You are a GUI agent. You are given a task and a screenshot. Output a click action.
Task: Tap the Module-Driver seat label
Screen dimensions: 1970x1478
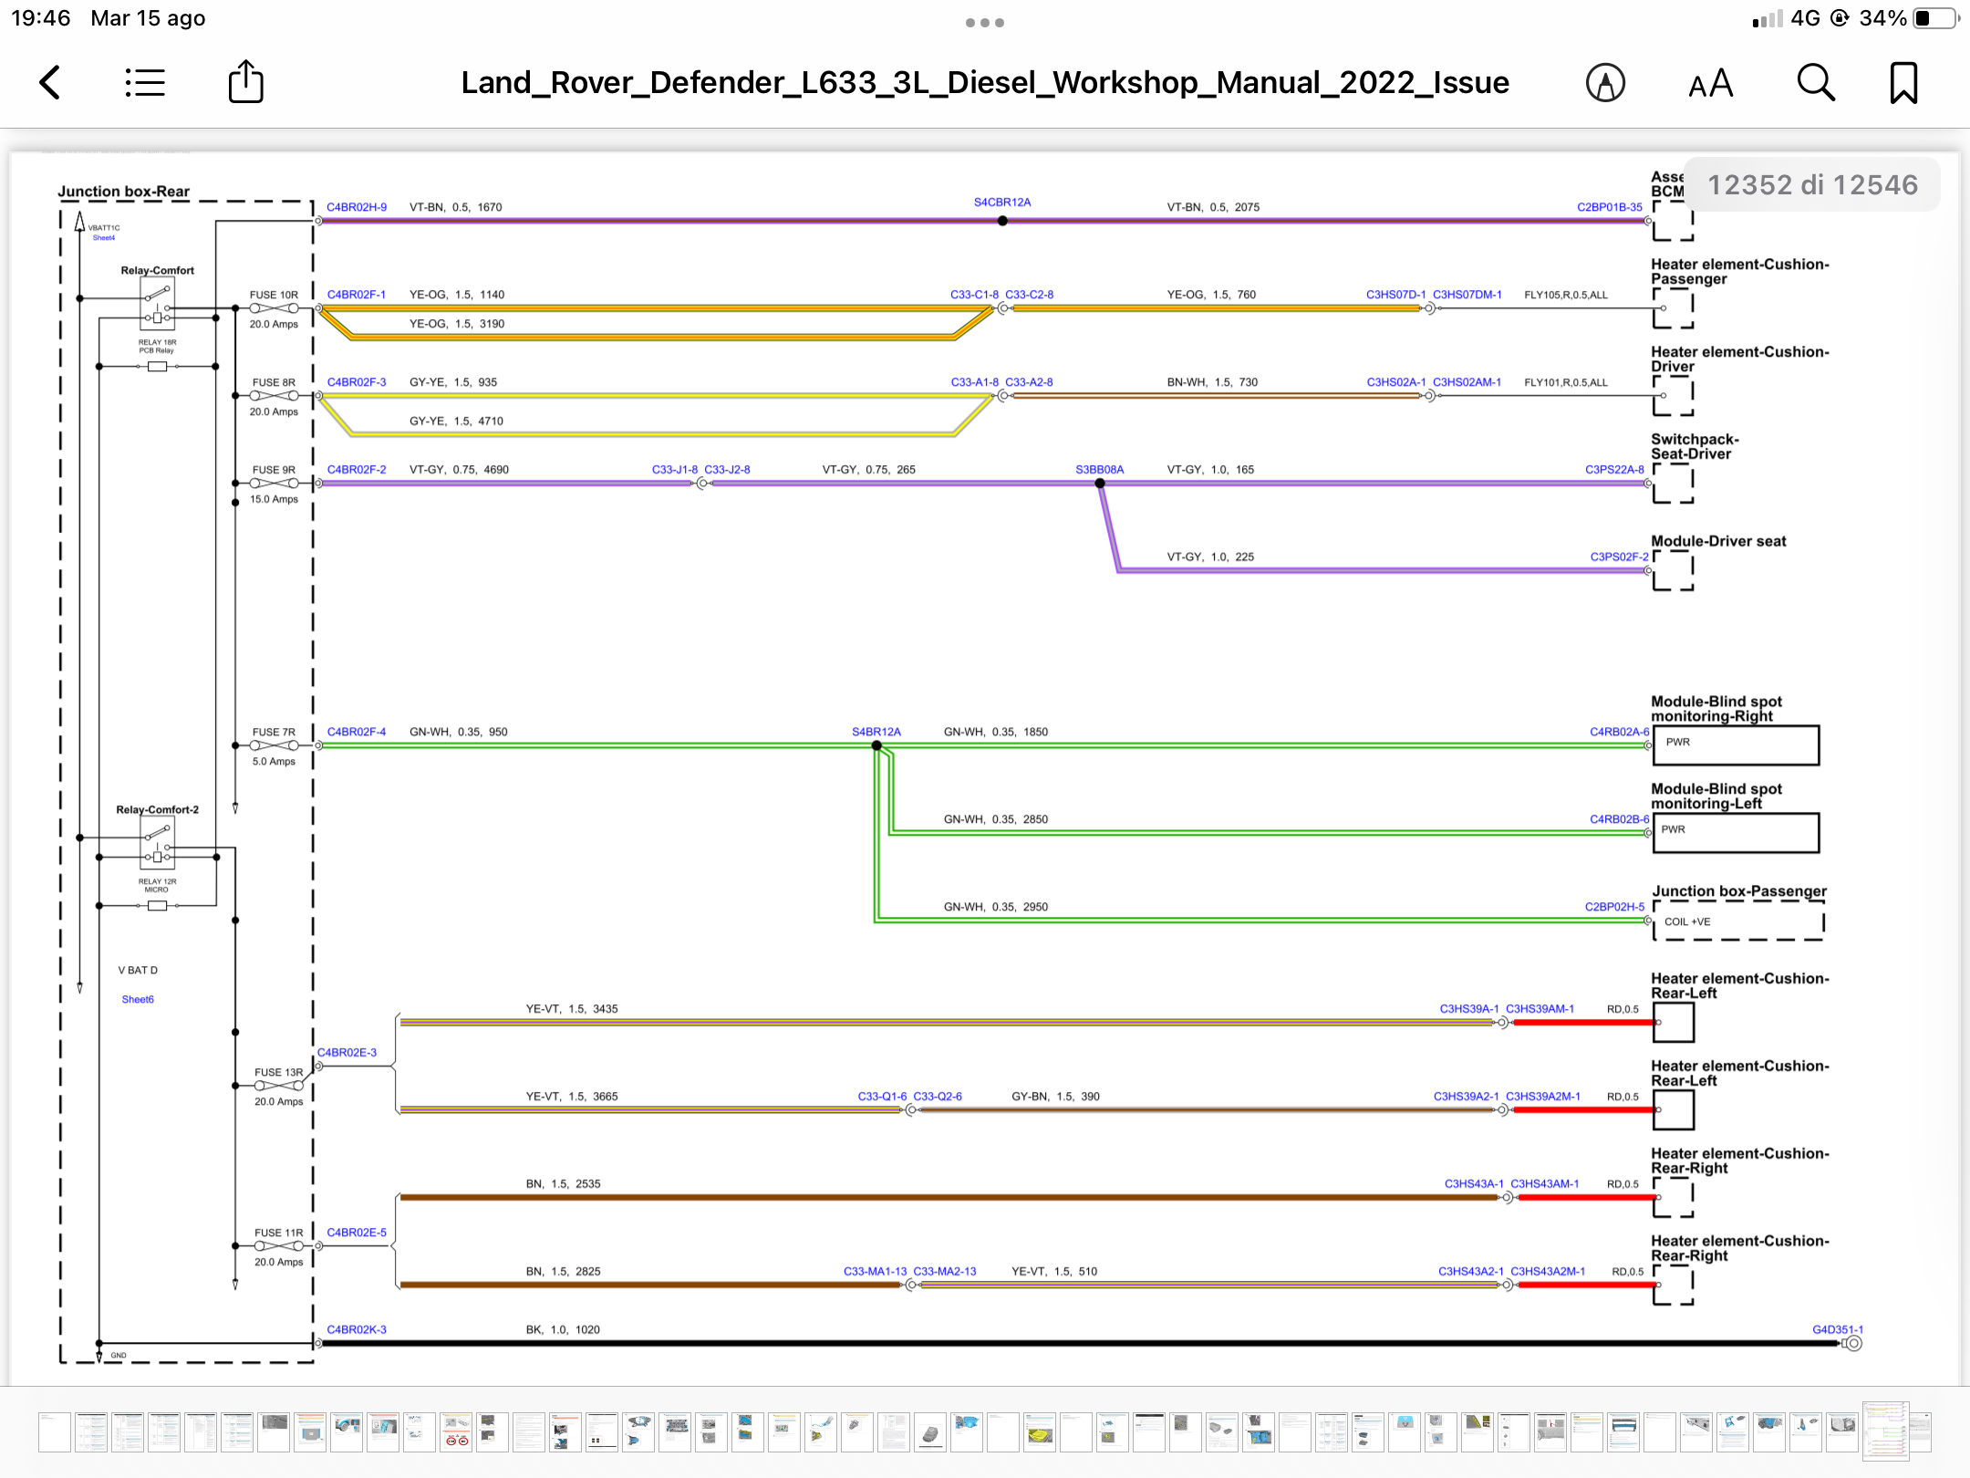point(1718,541)
